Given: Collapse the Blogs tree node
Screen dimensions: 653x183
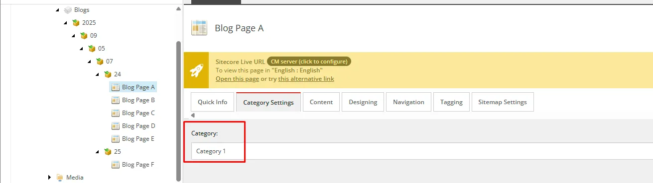Looking at the screenshot, I should click(58, 10).
